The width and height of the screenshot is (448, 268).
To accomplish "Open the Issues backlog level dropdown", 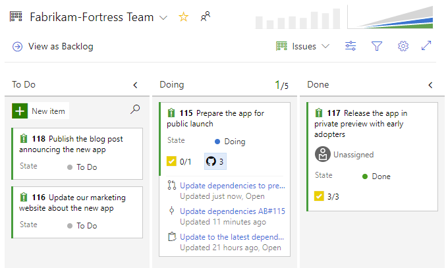I will [303, 46].
